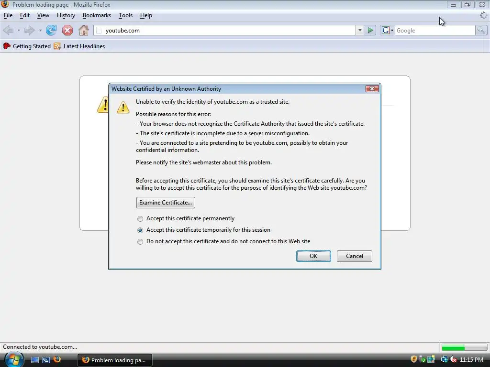Image resolution: width=490 pixels, height=367 pixels.
Task: Click 'Please notify the site's webmaster' text
Action: pos(204,162)
